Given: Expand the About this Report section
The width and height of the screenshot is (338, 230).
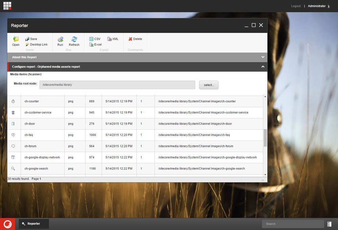Looking at the screenshot, I should [263, 57].
